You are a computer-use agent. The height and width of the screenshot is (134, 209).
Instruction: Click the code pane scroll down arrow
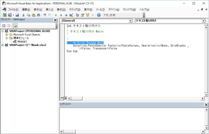click(x=206, y=95)
